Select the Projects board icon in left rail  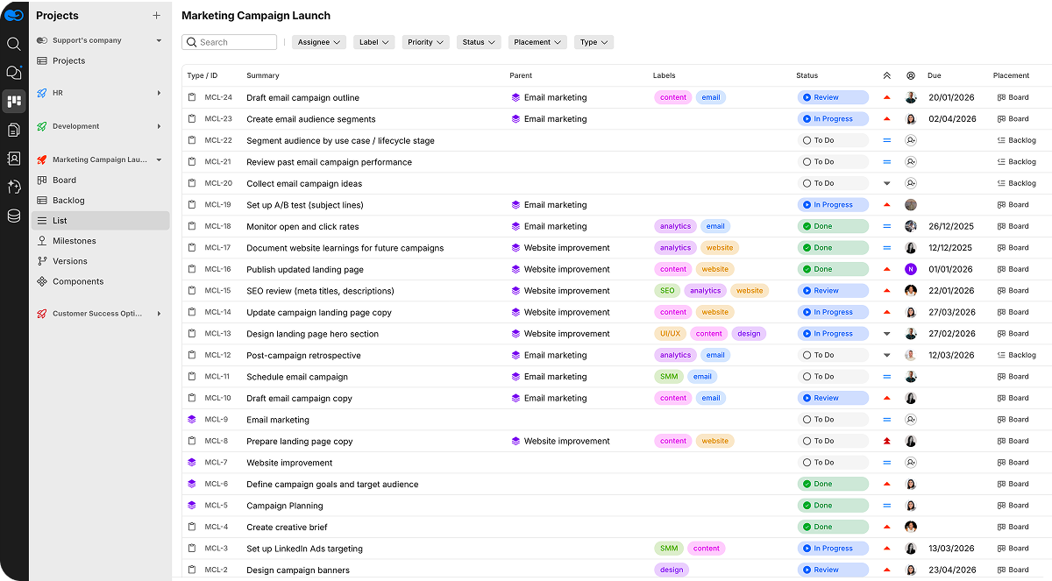[13, 101]
